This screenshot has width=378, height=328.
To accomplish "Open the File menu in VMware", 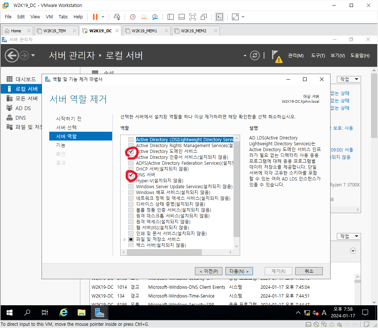I will (x=8, y=17).
